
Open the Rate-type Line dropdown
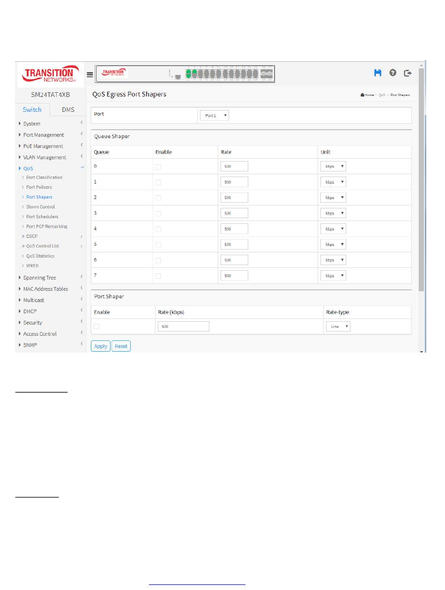point(338,327)
